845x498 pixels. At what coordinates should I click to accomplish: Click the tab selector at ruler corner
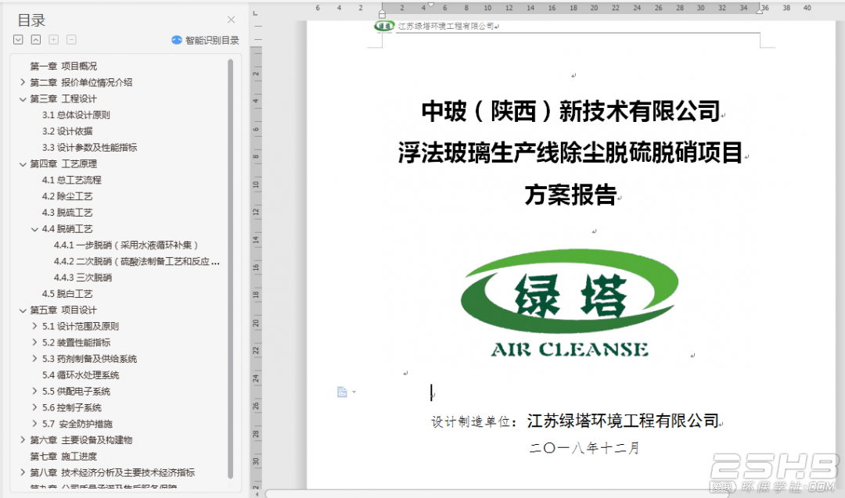(x=255, y=13)
